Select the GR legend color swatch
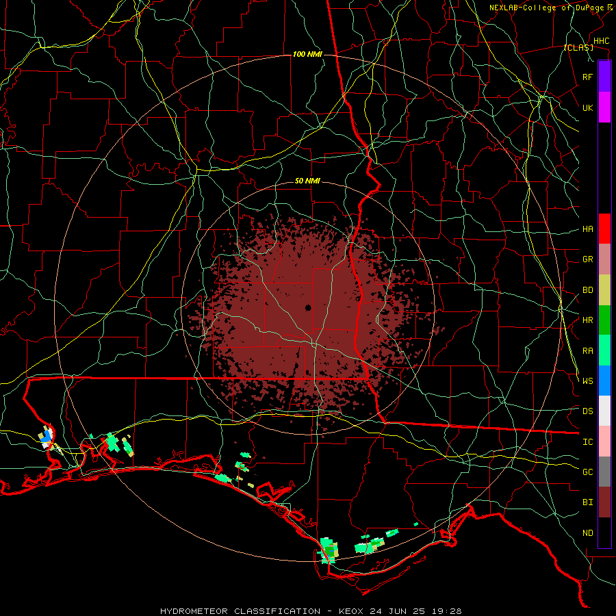The width and height of the screenshot is (616, 616). [x=604, y=259]
